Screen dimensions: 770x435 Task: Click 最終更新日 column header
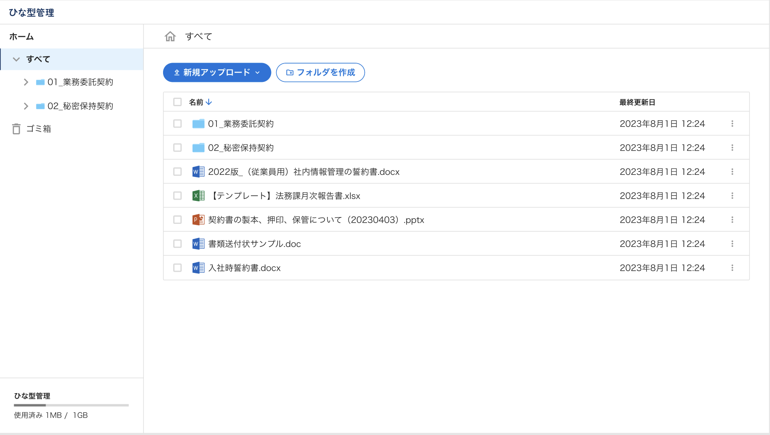click(x=637, y=102)
